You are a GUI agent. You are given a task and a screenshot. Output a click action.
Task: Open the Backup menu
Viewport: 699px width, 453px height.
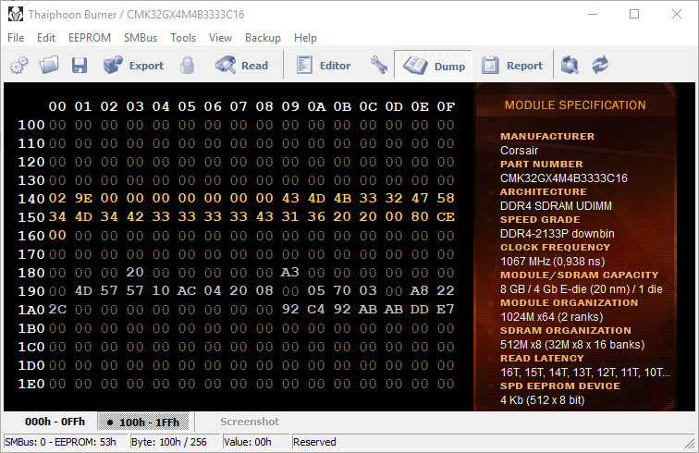click(263, 38)
